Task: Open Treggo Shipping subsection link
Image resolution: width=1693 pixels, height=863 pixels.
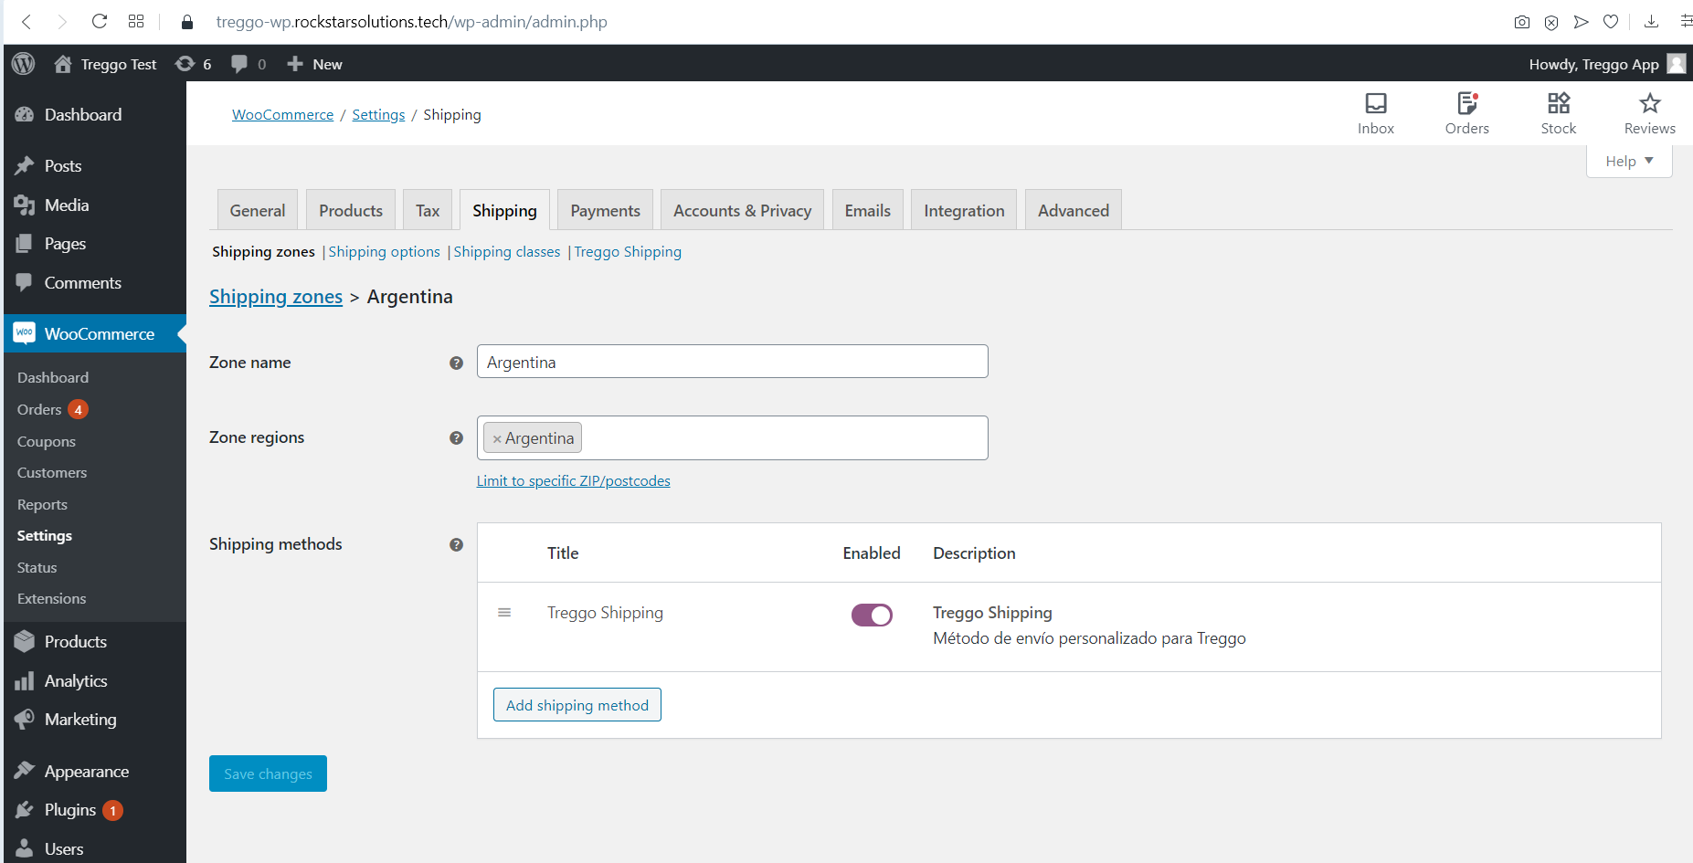Action: point(628,252)
